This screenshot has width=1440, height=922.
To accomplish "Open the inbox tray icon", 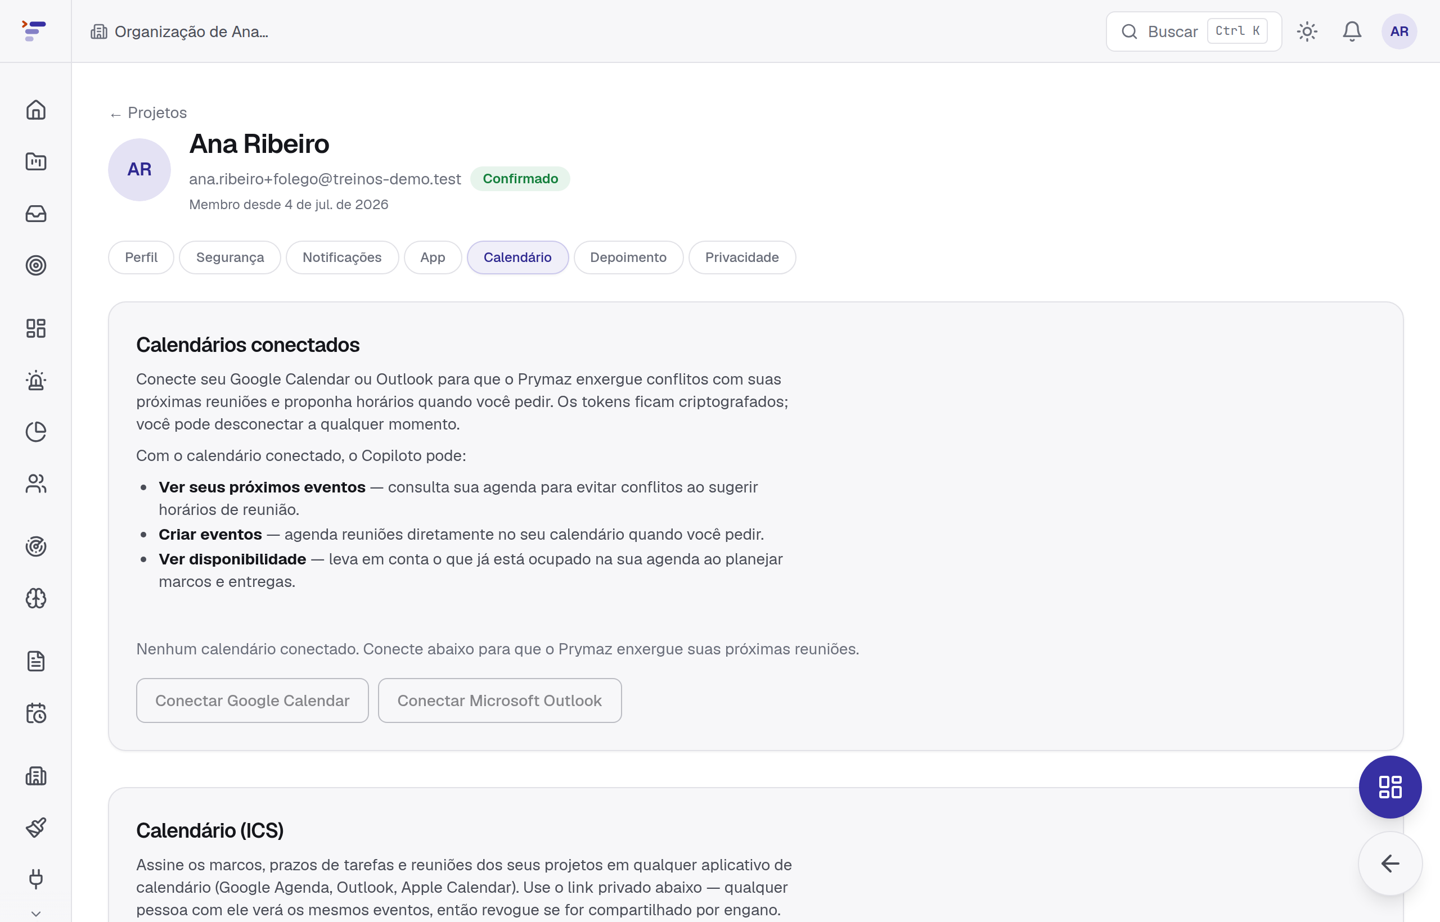I will pos(36,214).
